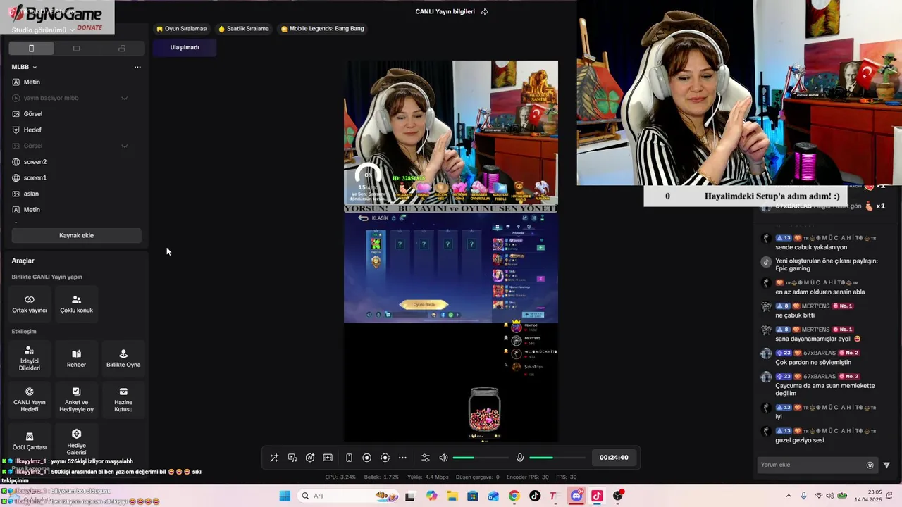The width and height of the screenshot is (902, 507).
Task: Open the media and music icon
Action: coord(292,458)
